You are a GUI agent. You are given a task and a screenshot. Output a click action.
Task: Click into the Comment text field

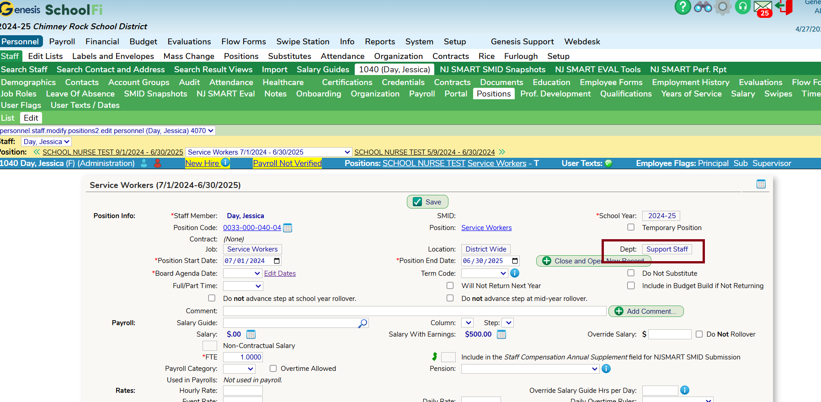(415, 311)
